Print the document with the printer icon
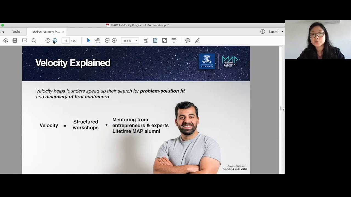This screenshot has width=351, height=197. coord(15,40)
